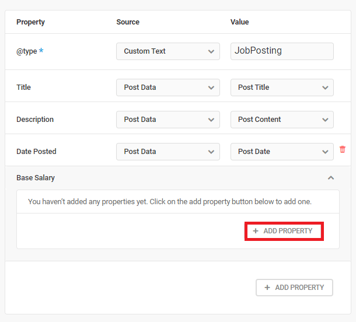Click the Title property label
356x322 pixels.
pos(23,87)
